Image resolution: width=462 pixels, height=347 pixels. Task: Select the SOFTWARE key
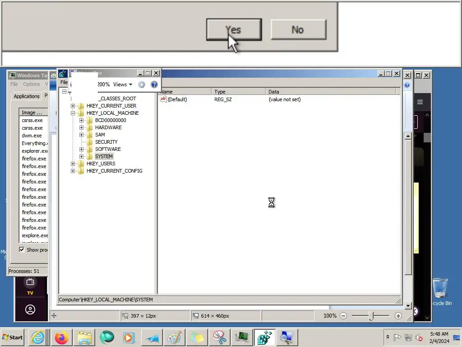pyautogui.click(x=108, y=149)
